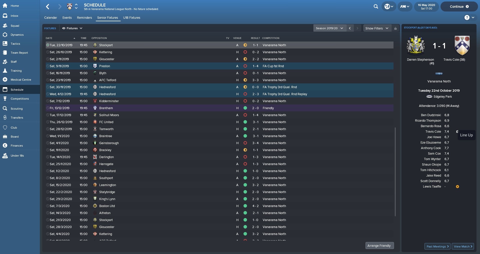Open the Tactics sidebar icon
480x254 pixels.
pos(5,44)
